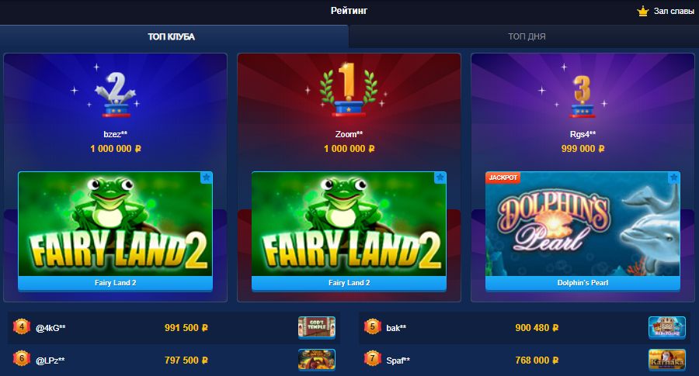The image size is (699, 376).
Task: Click the rank 6 badge
Action: click(x=22, y=359)
